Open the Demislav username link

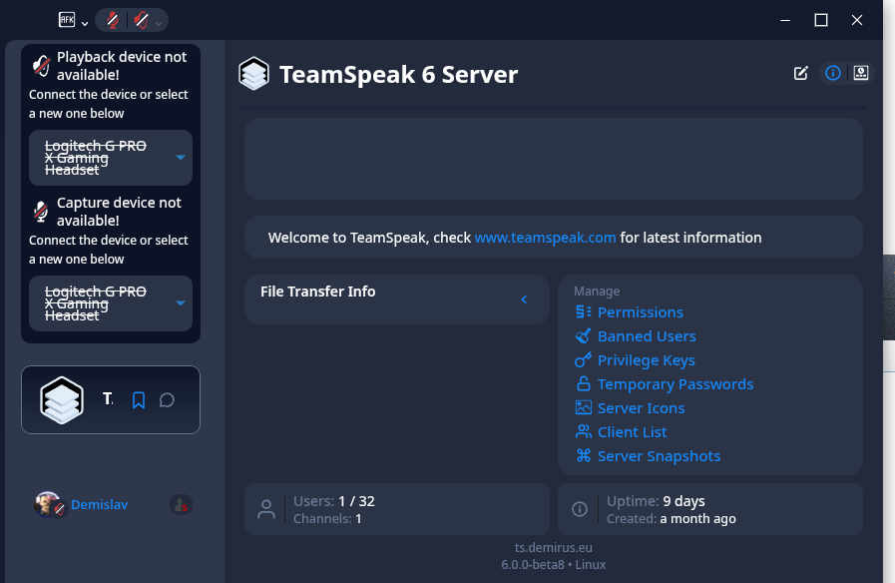100,505
